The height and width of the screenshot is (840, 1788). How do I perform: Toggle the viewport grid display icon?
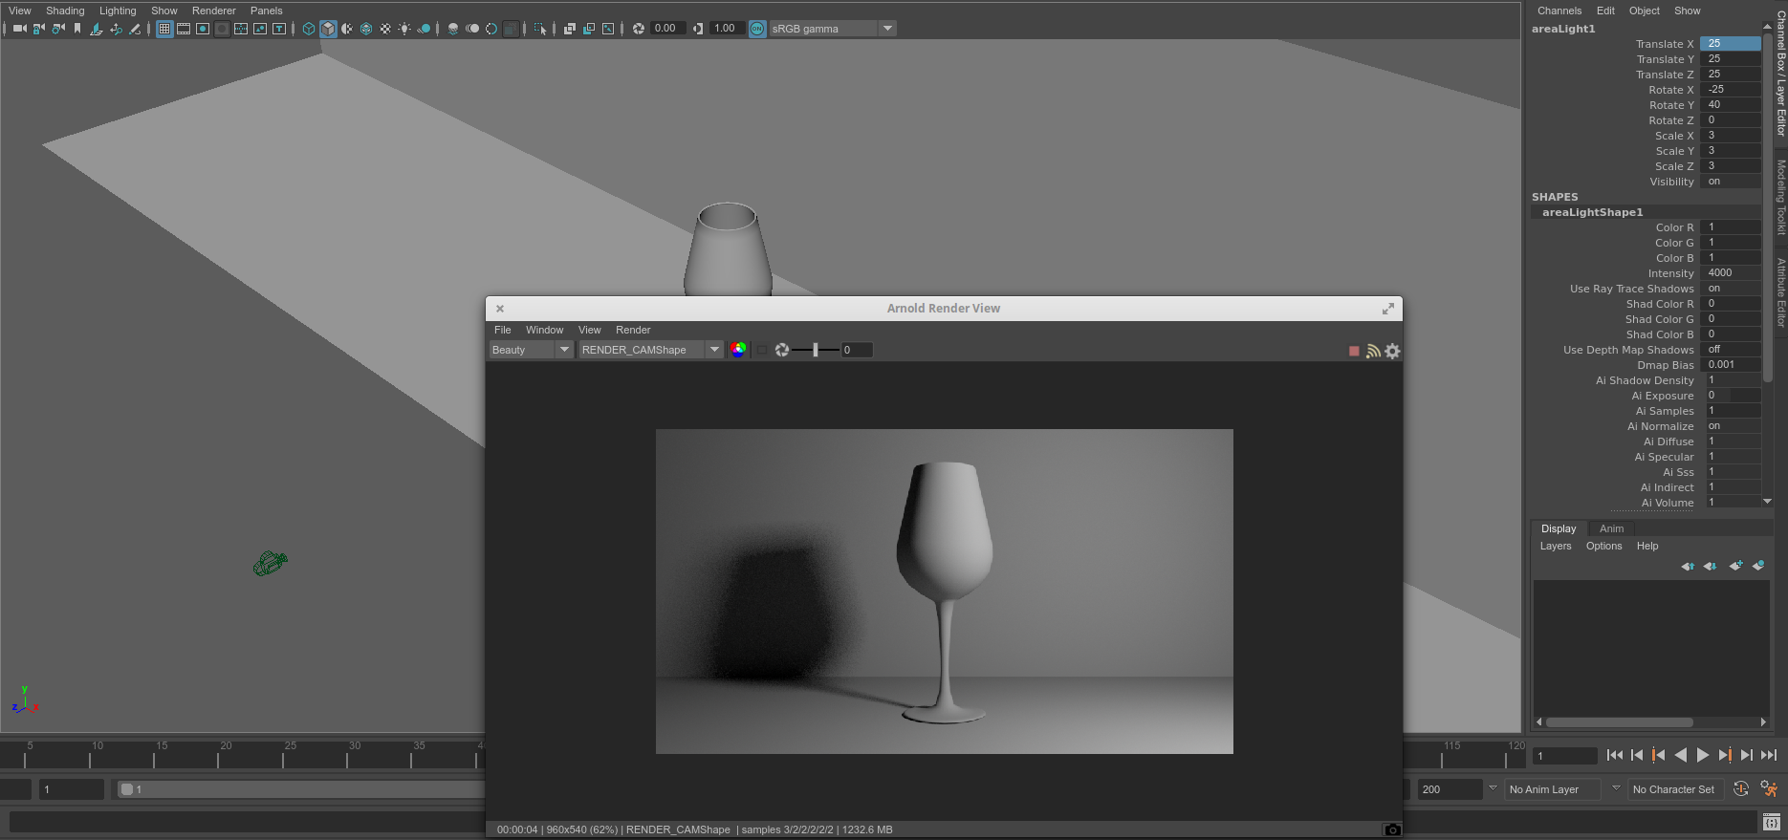(164, 29)
